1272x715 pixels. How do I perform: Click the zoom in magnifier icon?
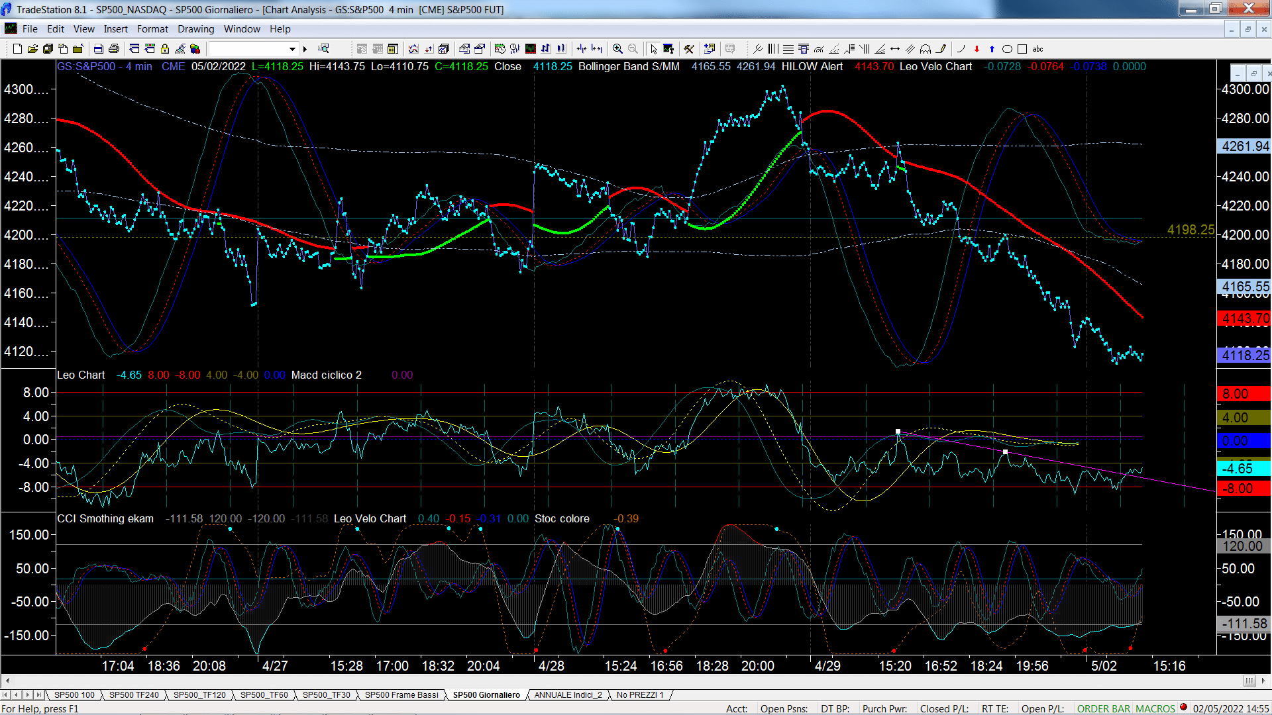click(617, 49)
